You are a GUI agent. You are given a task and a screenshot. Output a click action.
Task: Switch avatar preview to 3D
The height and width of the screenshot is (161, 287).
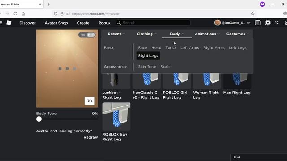click(x=90, y=101)
